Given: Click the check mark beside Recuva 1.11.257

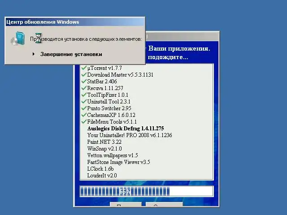Looking at the screenshot, I should 84,88.
